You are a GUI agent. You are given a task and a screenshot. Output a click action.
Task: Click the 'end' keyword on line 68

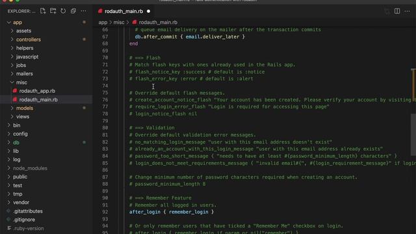click(x=133, y=44)
